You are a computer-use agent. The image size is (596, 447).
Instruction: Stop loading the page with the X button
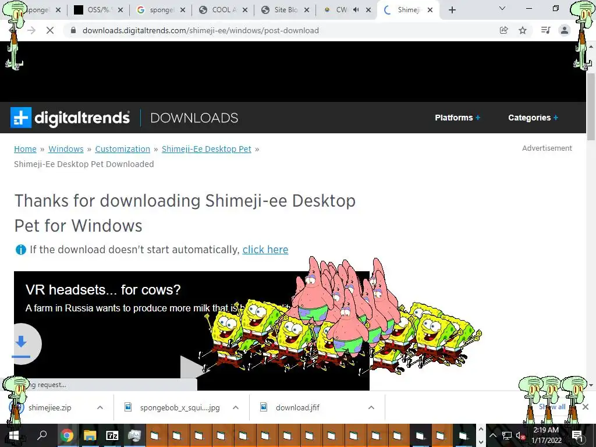click(x=50, y=30)
